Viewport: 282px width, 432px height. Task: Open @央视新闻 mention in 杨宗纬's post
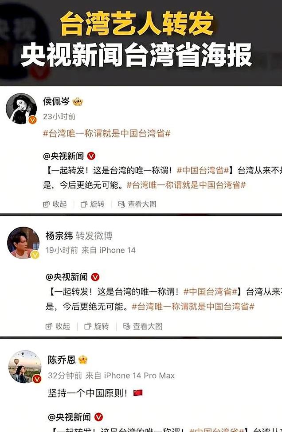click(67, 277)
